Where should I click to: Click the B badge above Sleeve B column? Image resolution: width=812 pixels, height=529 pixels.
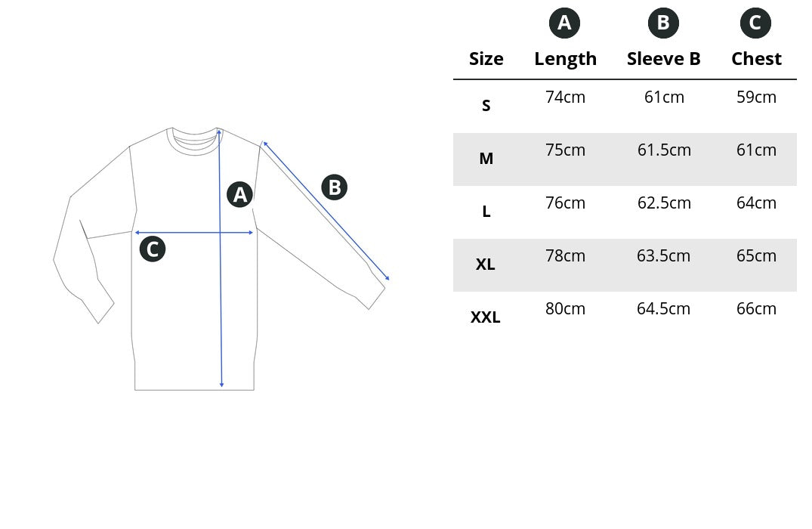tap(663, 23)
